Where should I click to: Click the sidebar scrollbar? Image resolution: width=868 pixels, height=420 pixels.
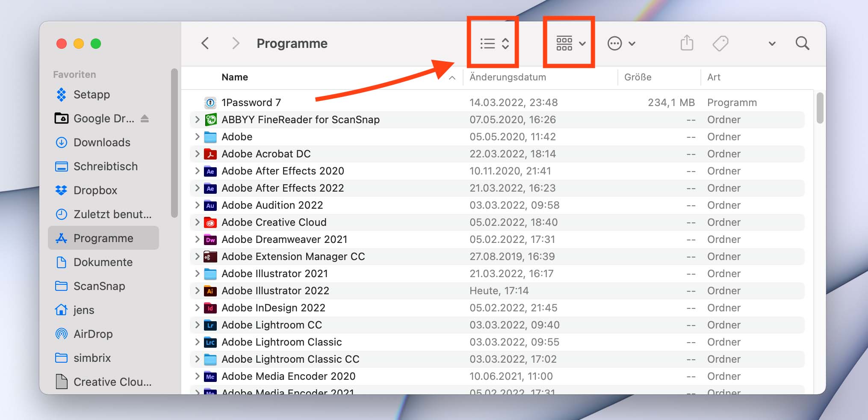tap(174, 143)
